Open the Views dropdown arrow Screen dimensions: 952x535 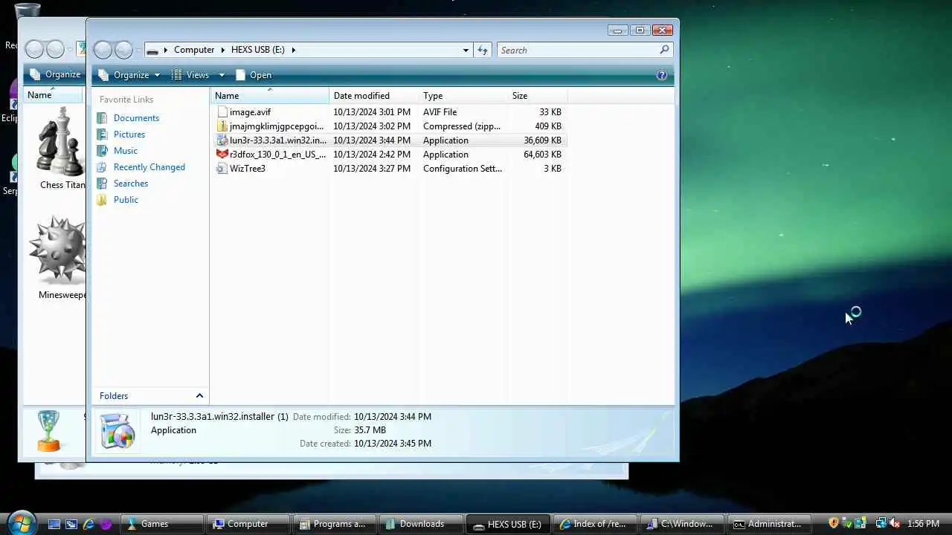click(x=221, y=75)
